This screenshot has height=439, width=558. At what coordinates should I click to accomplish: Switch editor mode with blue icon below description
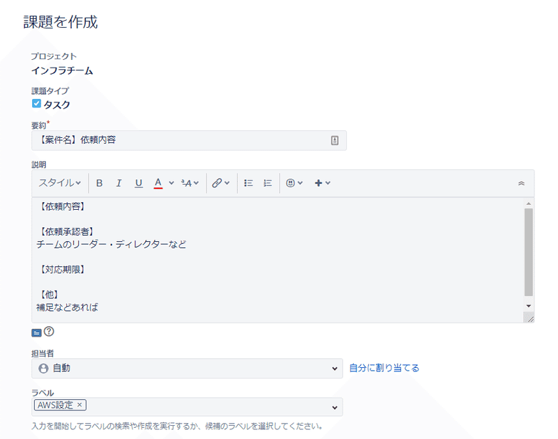click(x=36, y=332)
